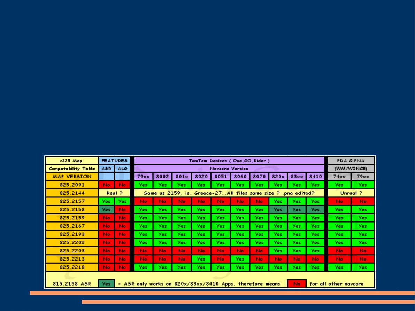This screenshot has width=415, height=311.
Task: Click the 'Unreal ?' cell in row 825.2144
Action: tap(351, 193)
